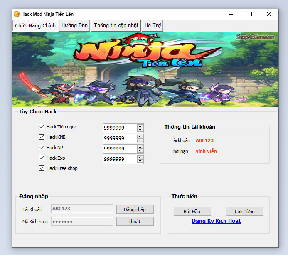Toggle the Hack Exp checkbox
The image size is (288, 256).
(42, 158)
